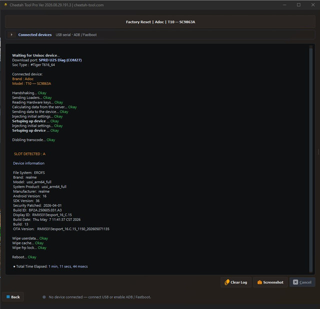
Task: Click the Connected devices label
Action: (35, 34)
